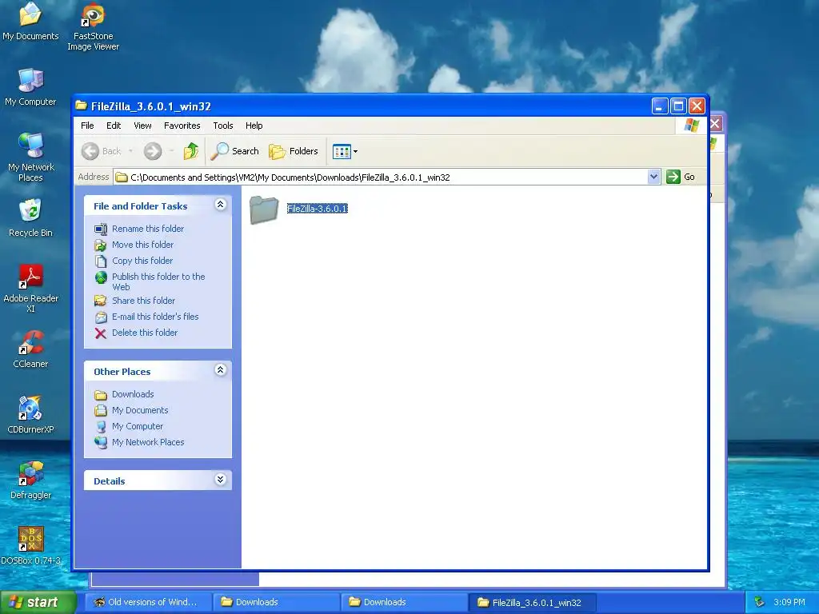Image resolution: width=819 pixels, height=614 pixels.
Task: Open the Back history dropdown arrow
Action: point(130,151)
